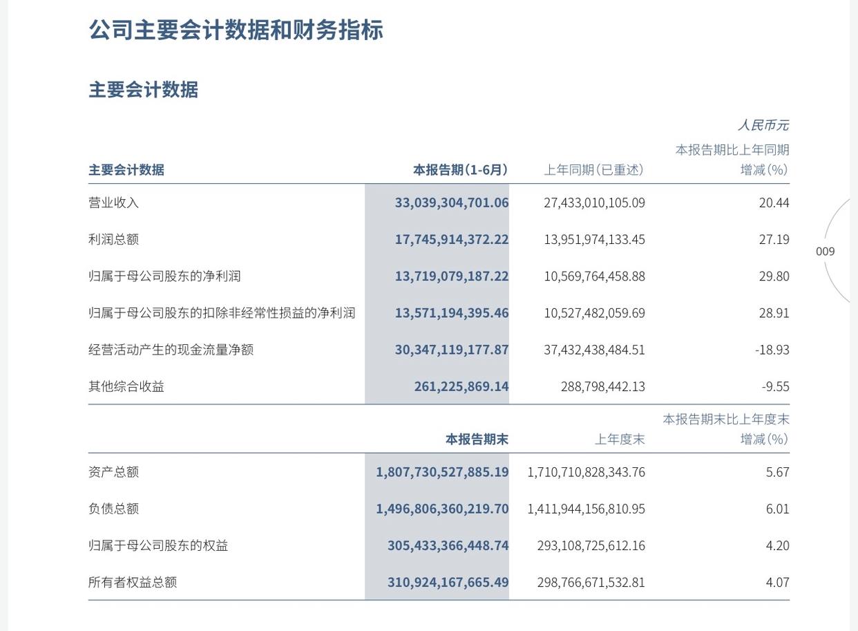
Task: Click the 归属于母公司股东的净利润 row label
Action: [x=164, y=276]
